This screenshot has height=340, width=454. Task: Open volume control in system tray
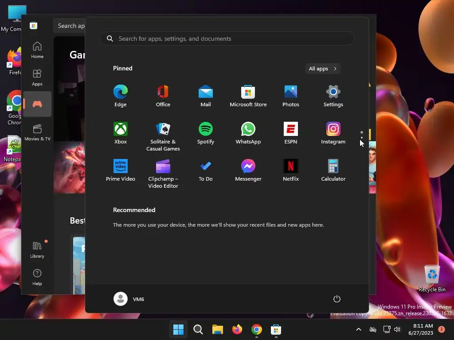(x=397, y=329)
